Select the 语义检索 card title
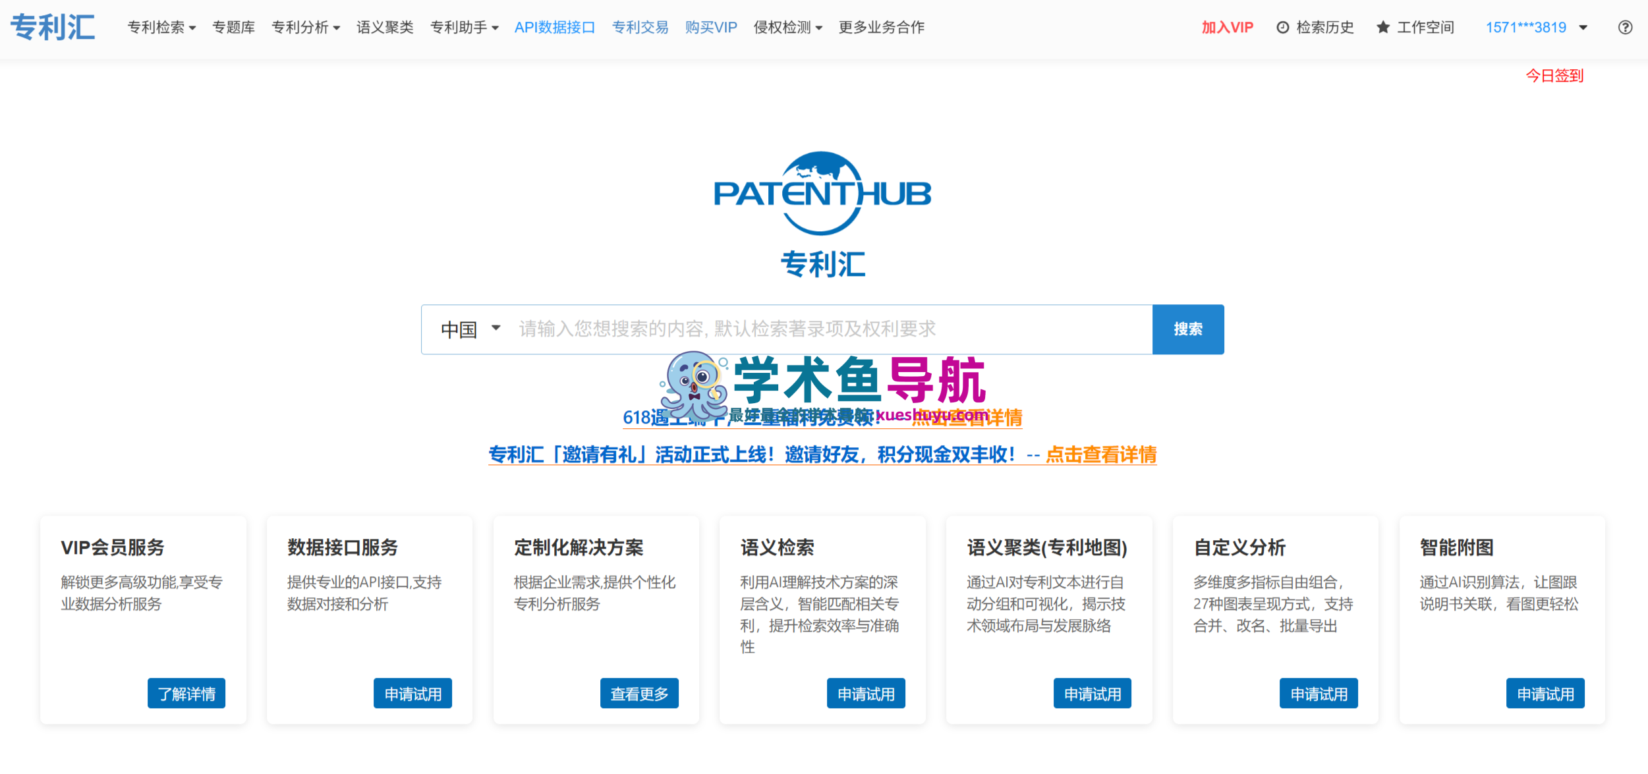 [778, 547]
